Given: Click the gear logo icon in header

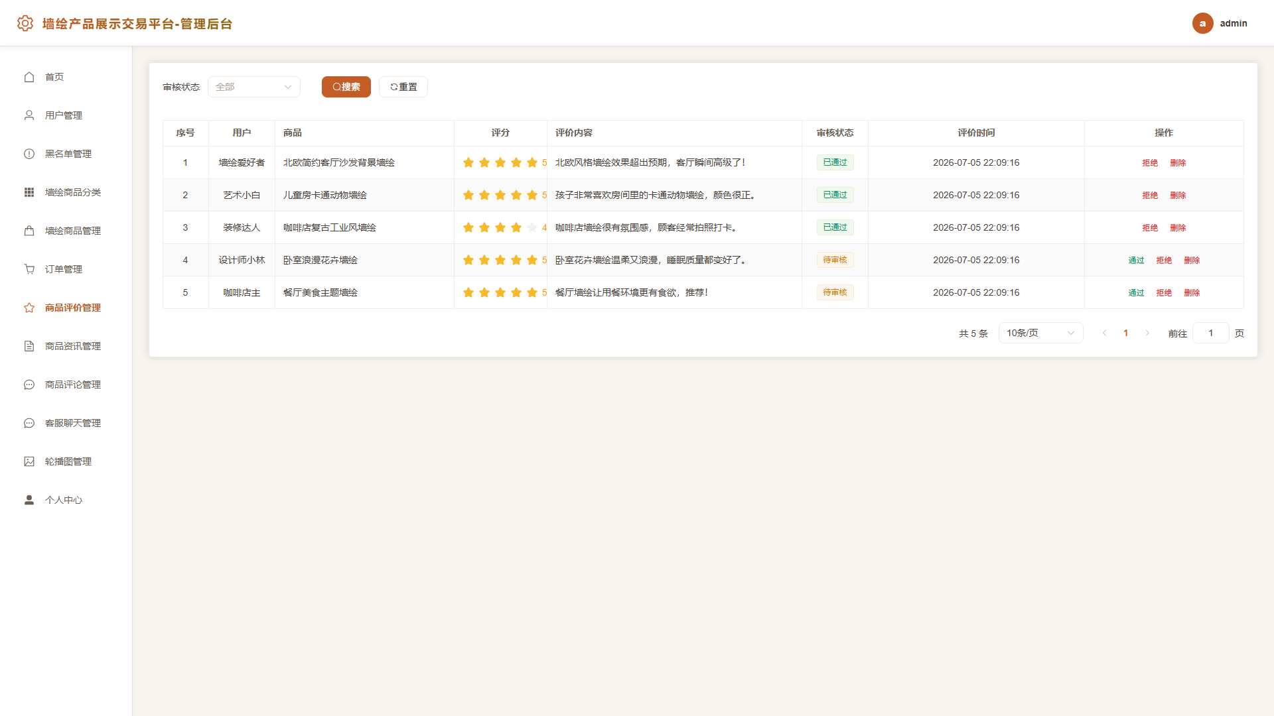Looking at the screenshot, I should 25,23.
